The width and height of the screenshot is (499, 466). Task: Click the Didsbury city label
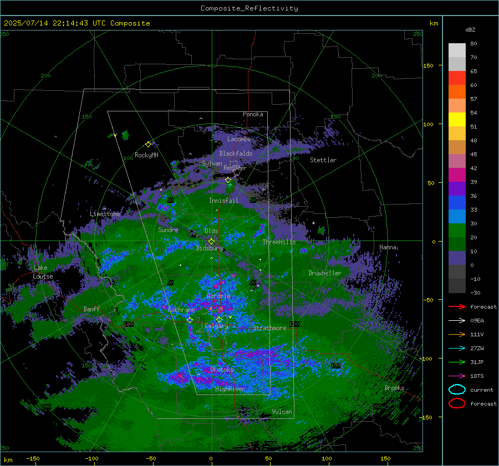click(209, 248)
